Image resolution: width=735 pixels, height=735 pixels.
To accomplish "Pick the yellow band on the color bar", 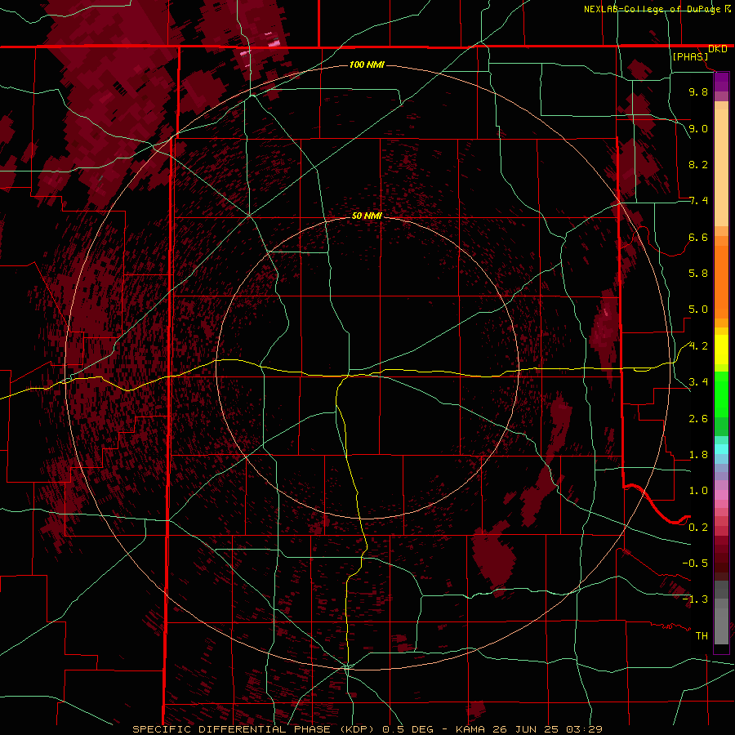I will tap(721, 350).
